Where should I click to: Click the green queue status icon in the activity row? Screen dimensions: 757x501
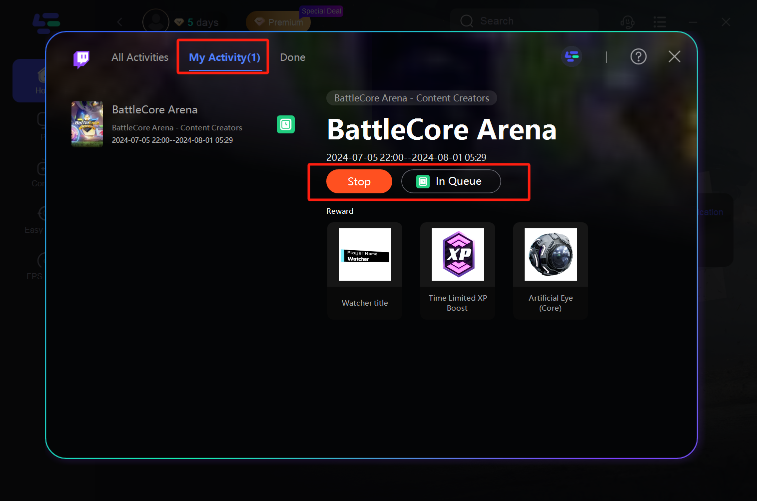[286, 124]
